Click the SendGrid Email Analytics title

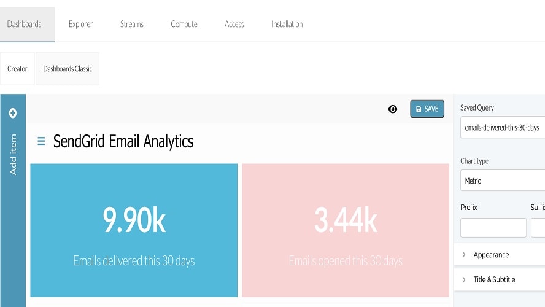pyautogui.click(x=123, y=141)
